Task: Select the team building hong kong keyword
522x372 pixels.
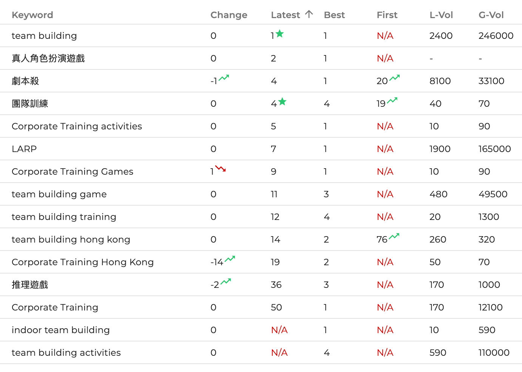Action: coord(71,240)
